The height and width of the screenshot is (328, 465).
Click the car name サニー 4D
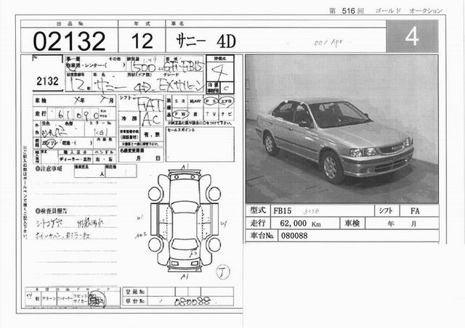click(x=206, y=41)
